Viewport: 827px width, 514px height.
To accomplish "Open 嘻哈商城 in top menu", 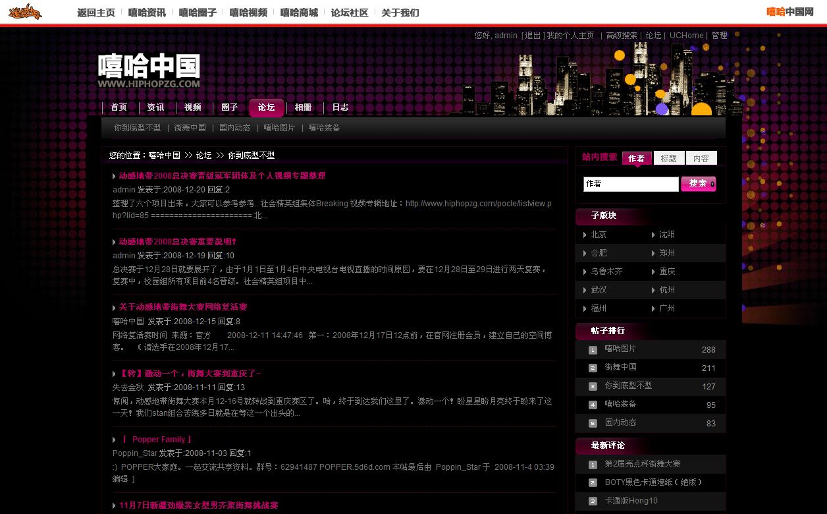I will pos(299,13).
